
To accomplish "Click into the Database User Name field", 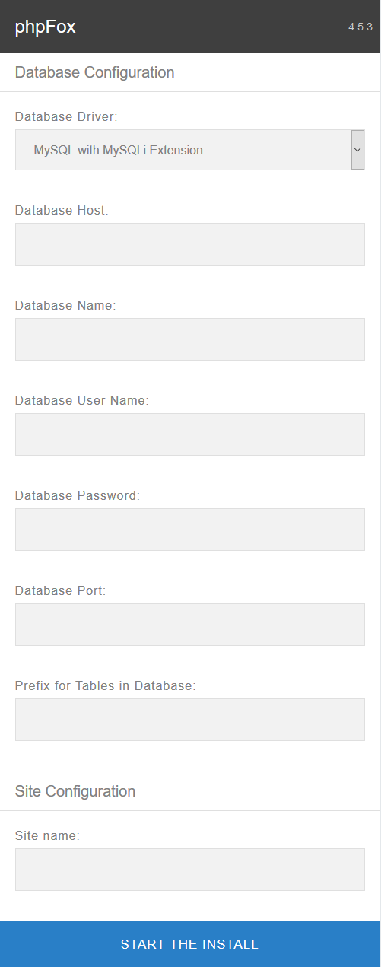I will point(190,434).
